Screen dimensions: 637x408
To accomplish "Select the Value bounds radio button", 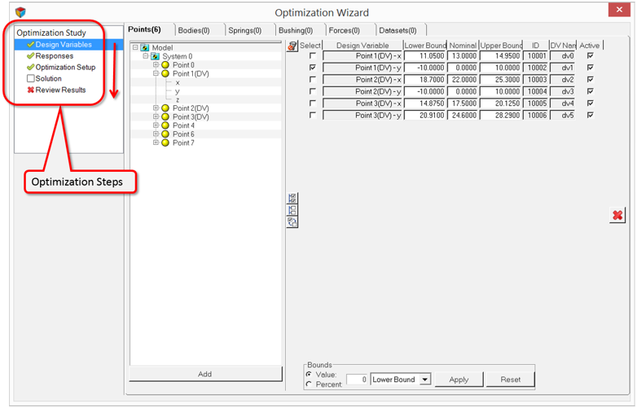I will (x=310, y=375).
